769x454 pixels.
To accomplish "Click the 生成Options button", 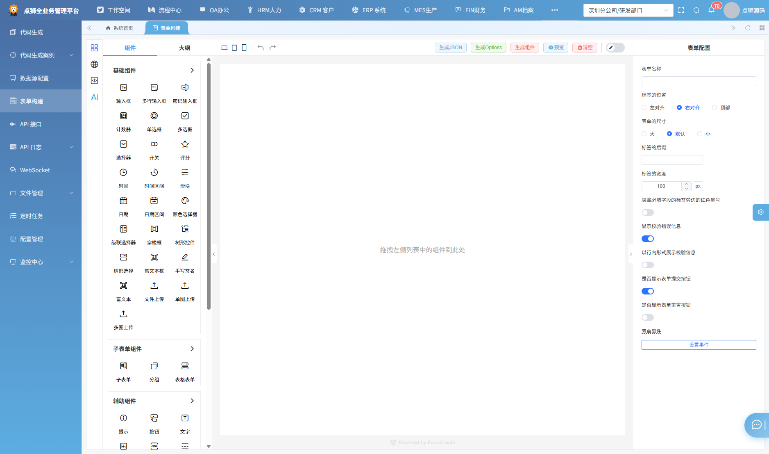I will 488,48.
